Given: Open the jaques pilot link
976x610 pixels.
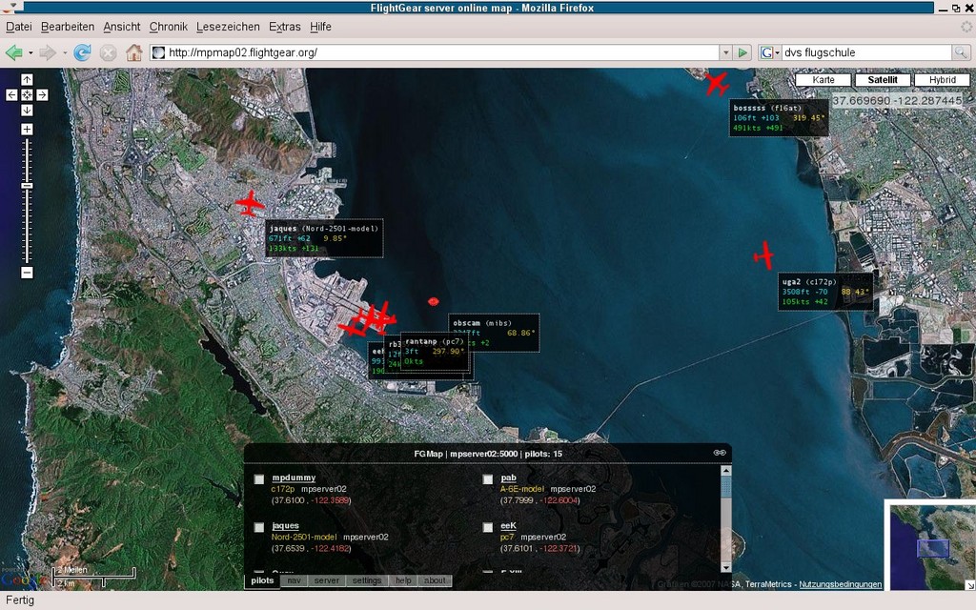Looking at the screenshot, I should [x=285, y=525].
